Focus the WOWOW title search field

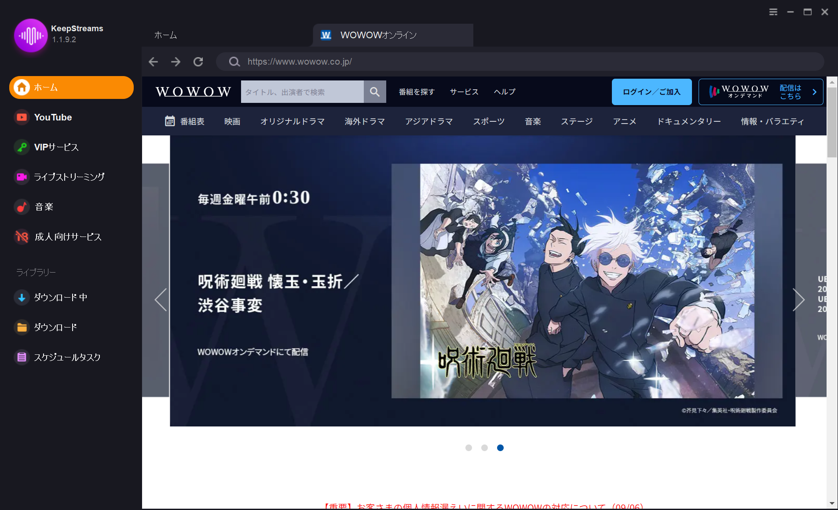tap(302, 91)
